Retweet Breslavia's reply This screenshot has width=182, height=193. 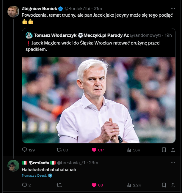point(59,185)
